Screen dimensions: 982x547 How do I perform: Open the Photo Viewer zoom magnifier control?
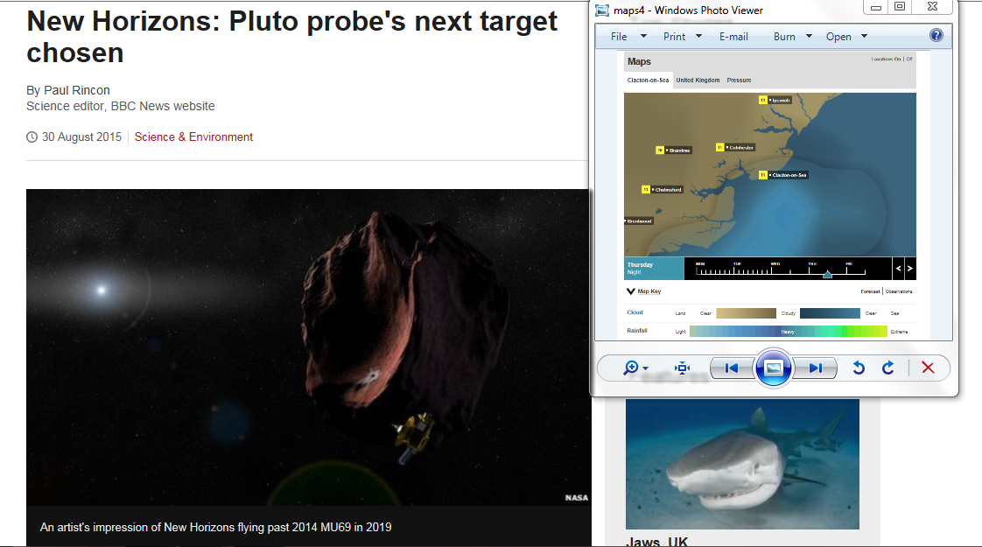(631, 368)
